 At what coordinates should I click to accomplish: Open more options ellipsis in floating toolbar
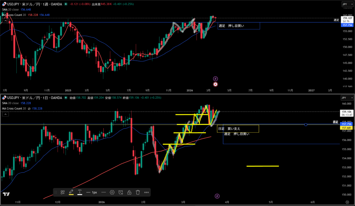pos(146,192)
